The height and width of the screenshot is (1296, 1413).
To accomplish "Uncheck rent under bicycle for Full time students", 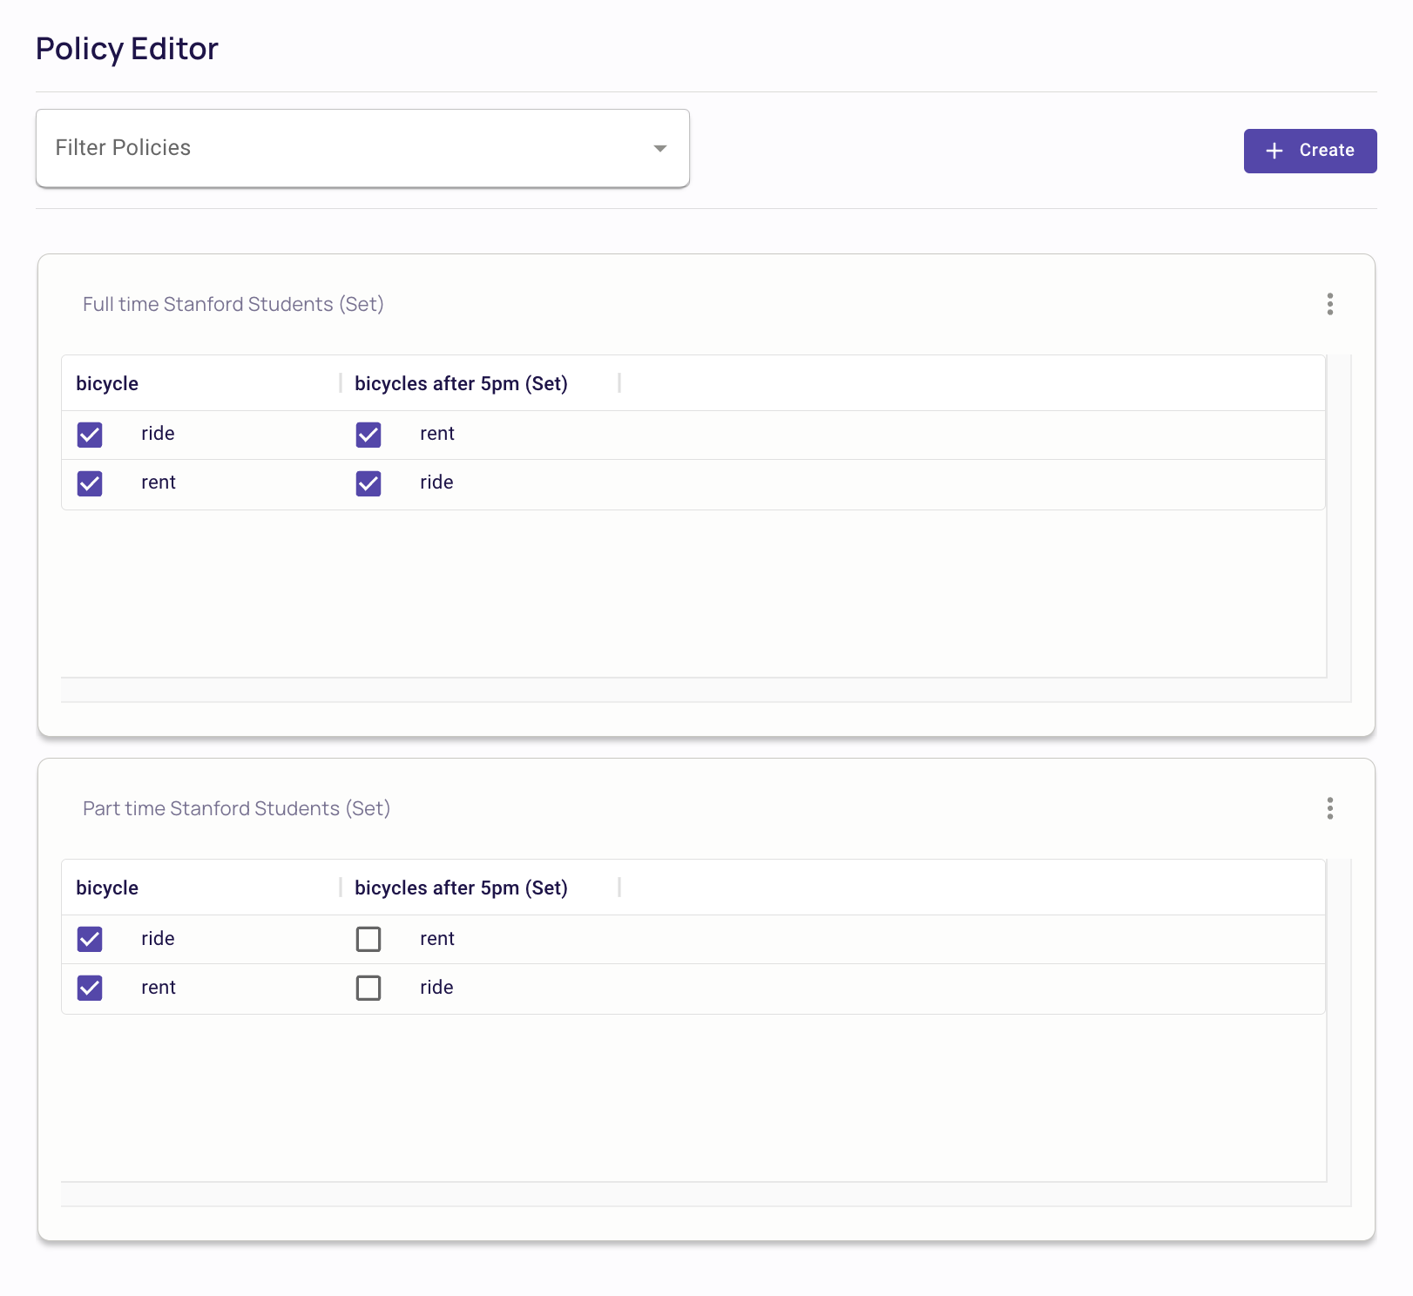I will pos(90,483).
